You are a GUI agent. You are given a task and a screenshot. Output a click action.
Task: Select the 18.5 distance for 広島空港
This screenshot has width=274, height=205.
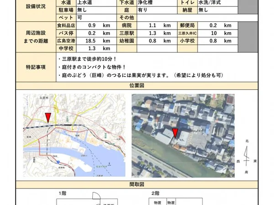[x=90, y=41]
